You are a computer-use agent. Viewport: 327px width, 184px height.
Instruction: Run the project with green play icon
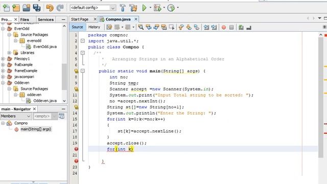144,8
